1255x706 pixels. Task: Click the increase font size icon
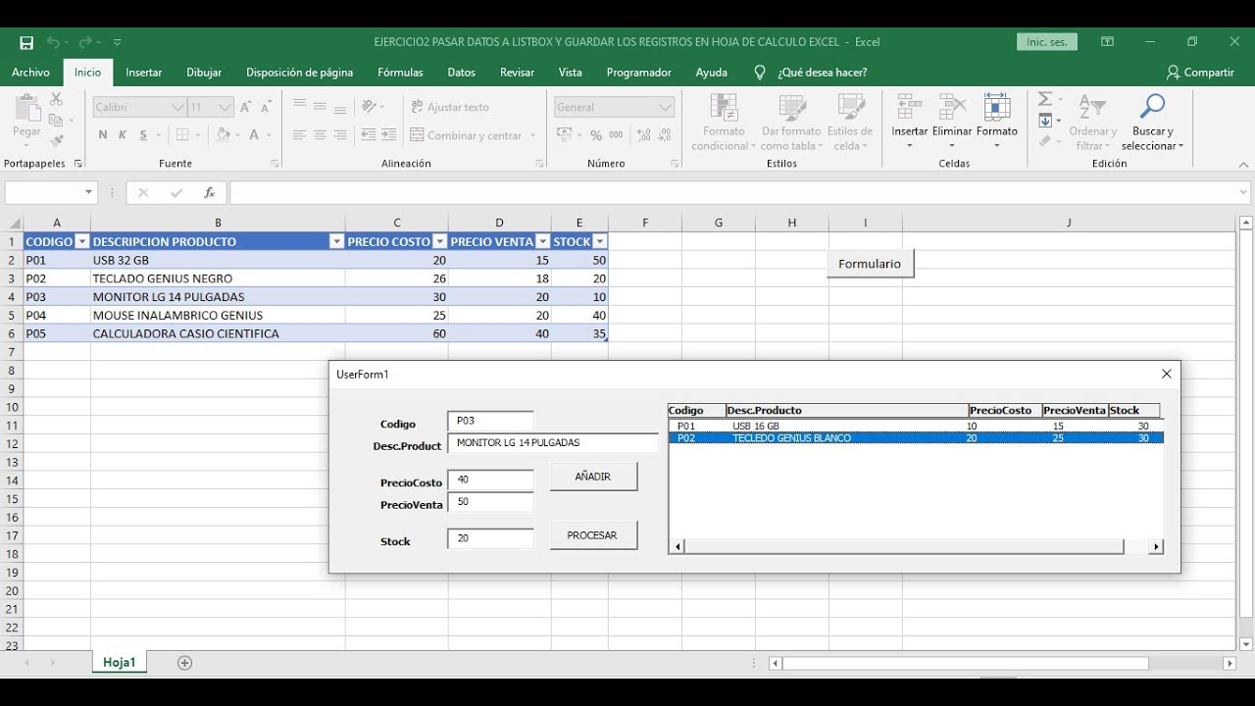point(246,107)
